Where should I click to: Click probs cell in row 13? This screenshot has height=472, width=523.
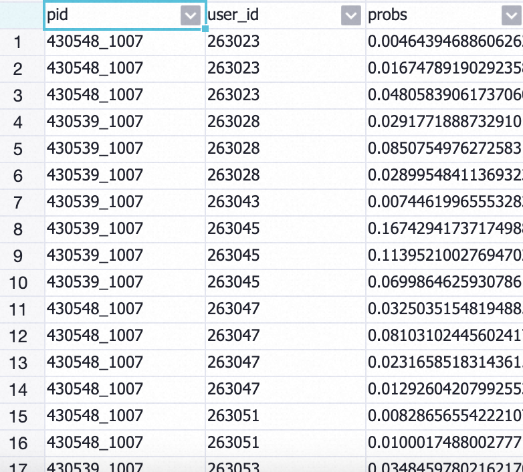pos(445,363)
